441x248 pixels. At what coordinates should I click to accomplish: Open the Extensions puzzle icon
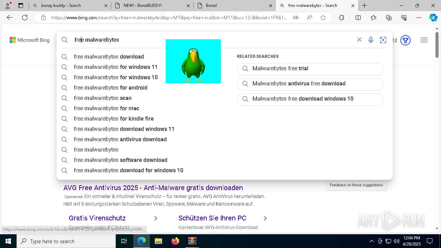click(341, 18)
